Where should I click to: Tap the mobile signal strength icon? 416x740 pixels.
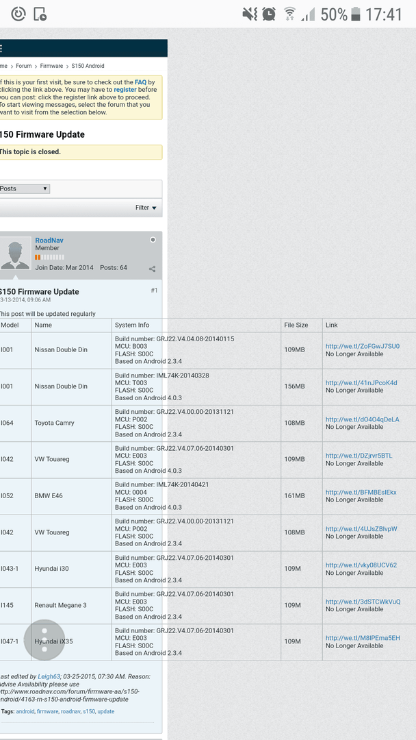pos(308,14)
